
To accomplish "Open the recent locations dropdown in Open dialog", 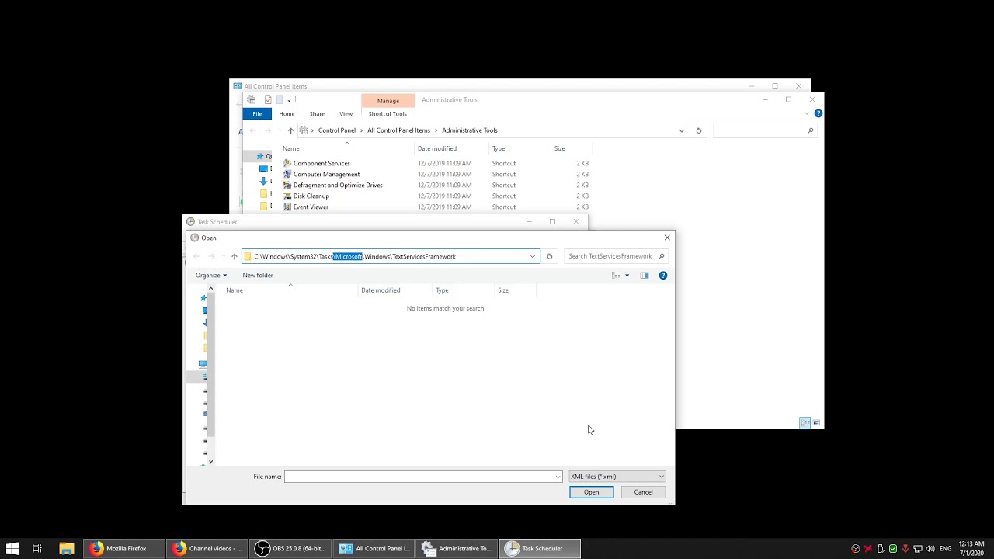I will 224,256.
